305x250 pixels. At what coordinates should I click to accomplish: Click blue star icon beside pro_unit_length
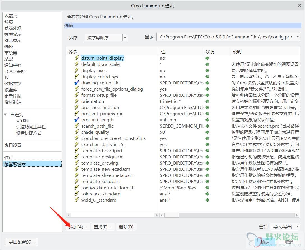point(77,120)
